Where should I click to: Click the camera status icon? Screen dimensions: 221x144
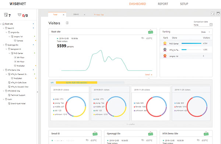(x=20, y=15)
